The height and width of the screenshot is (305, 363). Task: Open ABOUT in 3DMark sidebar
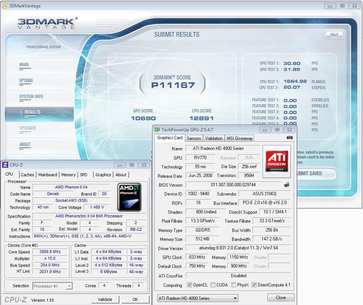point(25,144)
